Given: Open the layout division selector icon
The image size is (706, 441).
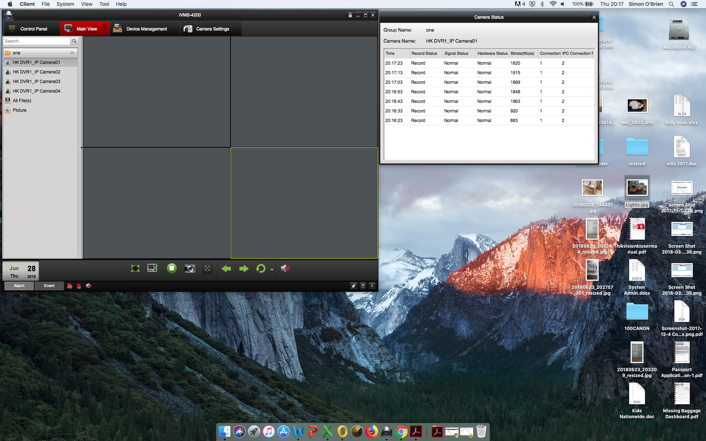Looking at the screenshot, I should [152, 269].
